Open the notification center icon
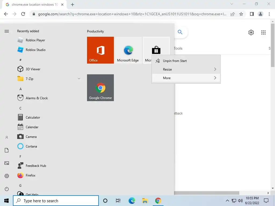This screenshot has width=275, height=206. click(x=266, y=201)
